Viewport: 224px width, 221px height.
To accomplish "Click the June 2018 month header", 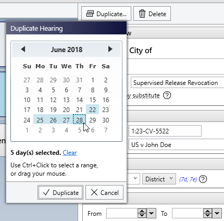I will point(67,50).
